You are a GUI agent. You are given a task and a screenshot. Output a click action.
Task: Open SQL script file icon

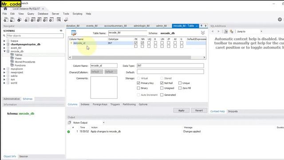pos(12,20)
